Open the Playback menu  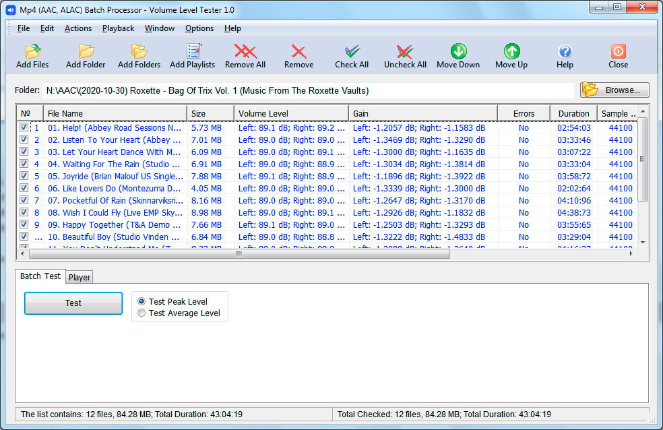coord(118,28)
